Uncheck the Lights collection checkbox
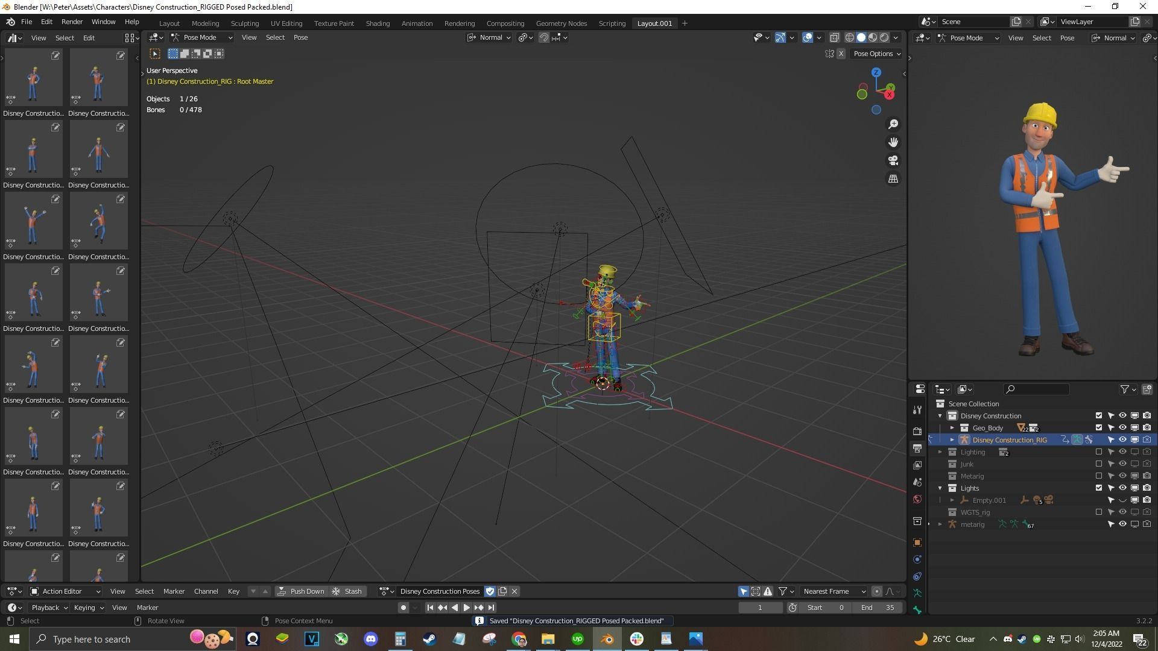This screenshot has width=1158, height=651. tap(1098, 488)
